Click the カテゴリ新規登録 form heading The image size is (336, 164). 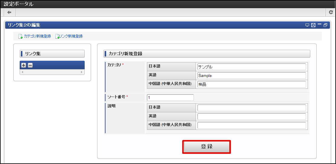(207, 54)
